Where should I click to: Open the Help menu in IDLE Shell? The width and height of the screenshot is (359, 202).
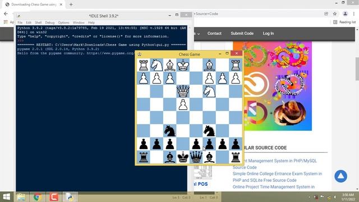pos(91,22)
